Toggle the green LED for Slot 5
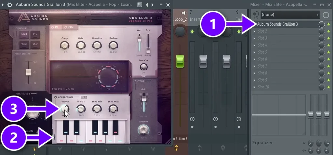Screen dimensions: 333x155 [x=329, y=52]
